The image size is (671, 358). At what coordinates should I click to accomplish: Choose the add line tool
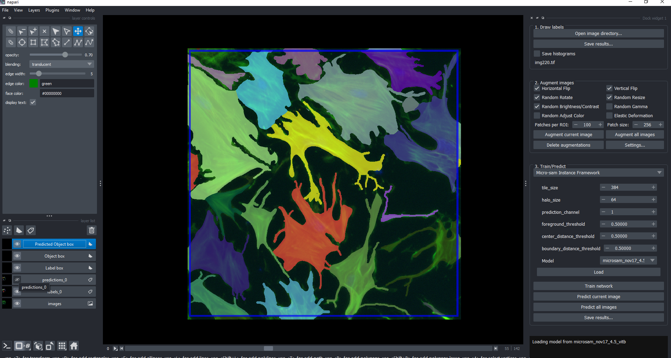(x=67, y=42)
